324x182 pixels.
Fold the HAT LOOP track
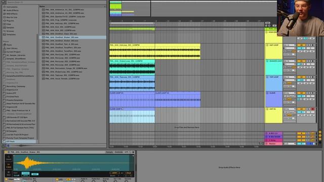267,45
